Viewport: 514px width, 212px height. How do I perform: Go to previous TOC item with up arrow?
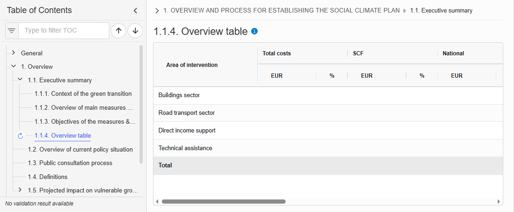point(119,31)
